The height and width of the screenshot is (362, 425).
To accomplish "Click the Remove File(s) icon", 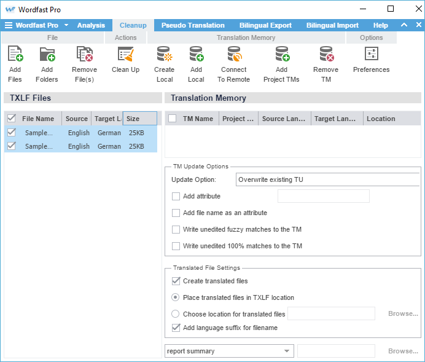I will pos(84,55).
